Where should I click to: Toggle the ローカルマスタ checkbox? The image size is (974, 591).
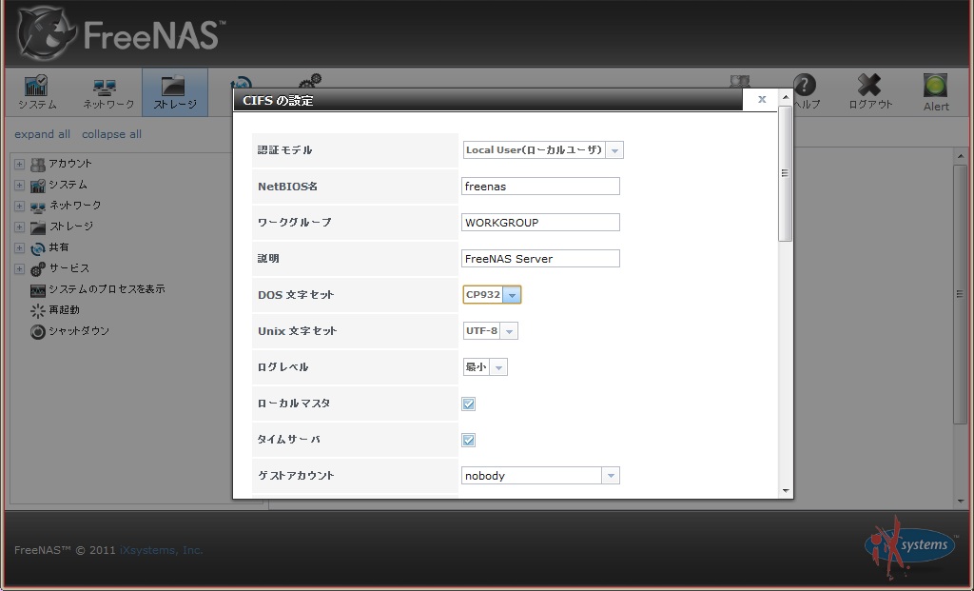point(468,404)
